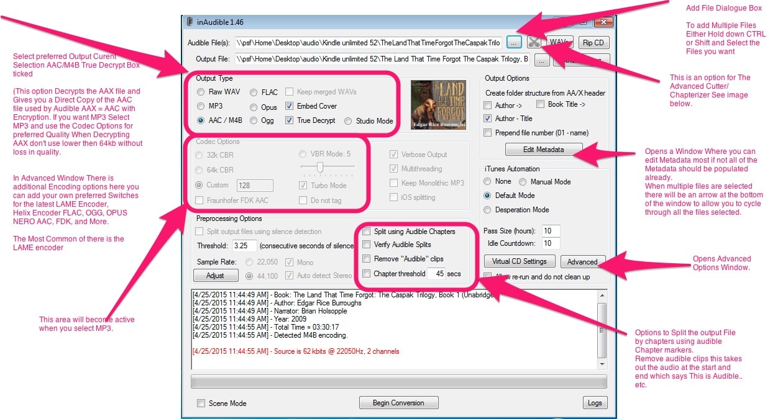Toggle Embed Cover checkbox
Screen dimensions: 770x419
pos(290,106)
